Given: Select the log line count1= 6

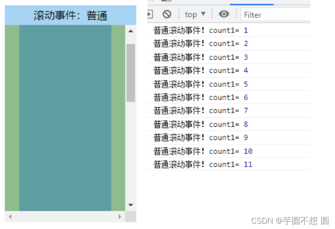Looking at the screenshot, I should click(229, 97).
